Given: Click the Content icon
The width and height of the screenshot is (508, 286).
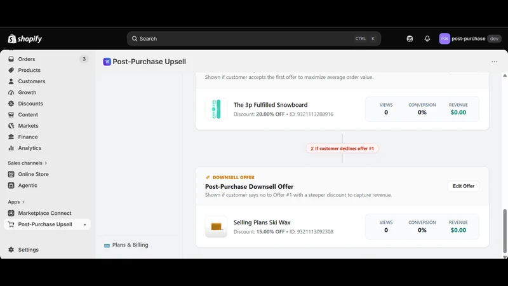Looking at the screenshot, I should pyautogui.click(x=11, y=114).
